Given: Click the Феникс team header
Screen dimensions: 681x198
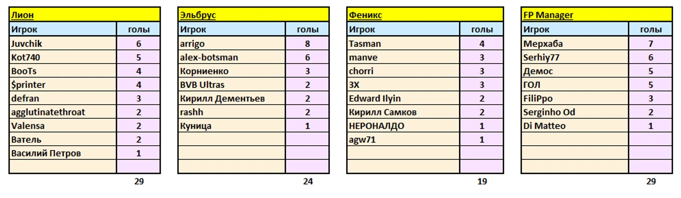Looking at the screenshot, I should [365, 15].
